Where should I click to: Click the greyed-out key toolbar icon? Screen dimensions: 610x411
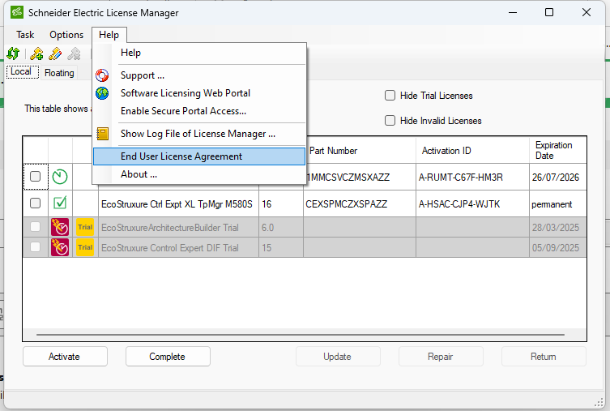(74, 54)
